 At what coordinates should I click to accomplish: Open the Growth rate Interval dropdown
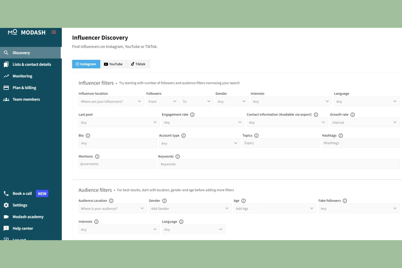click(365, 122)
